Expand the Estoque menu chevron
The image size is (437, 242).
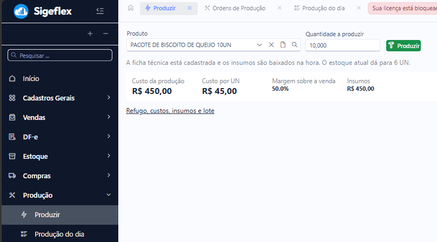[x=109, y=156]
